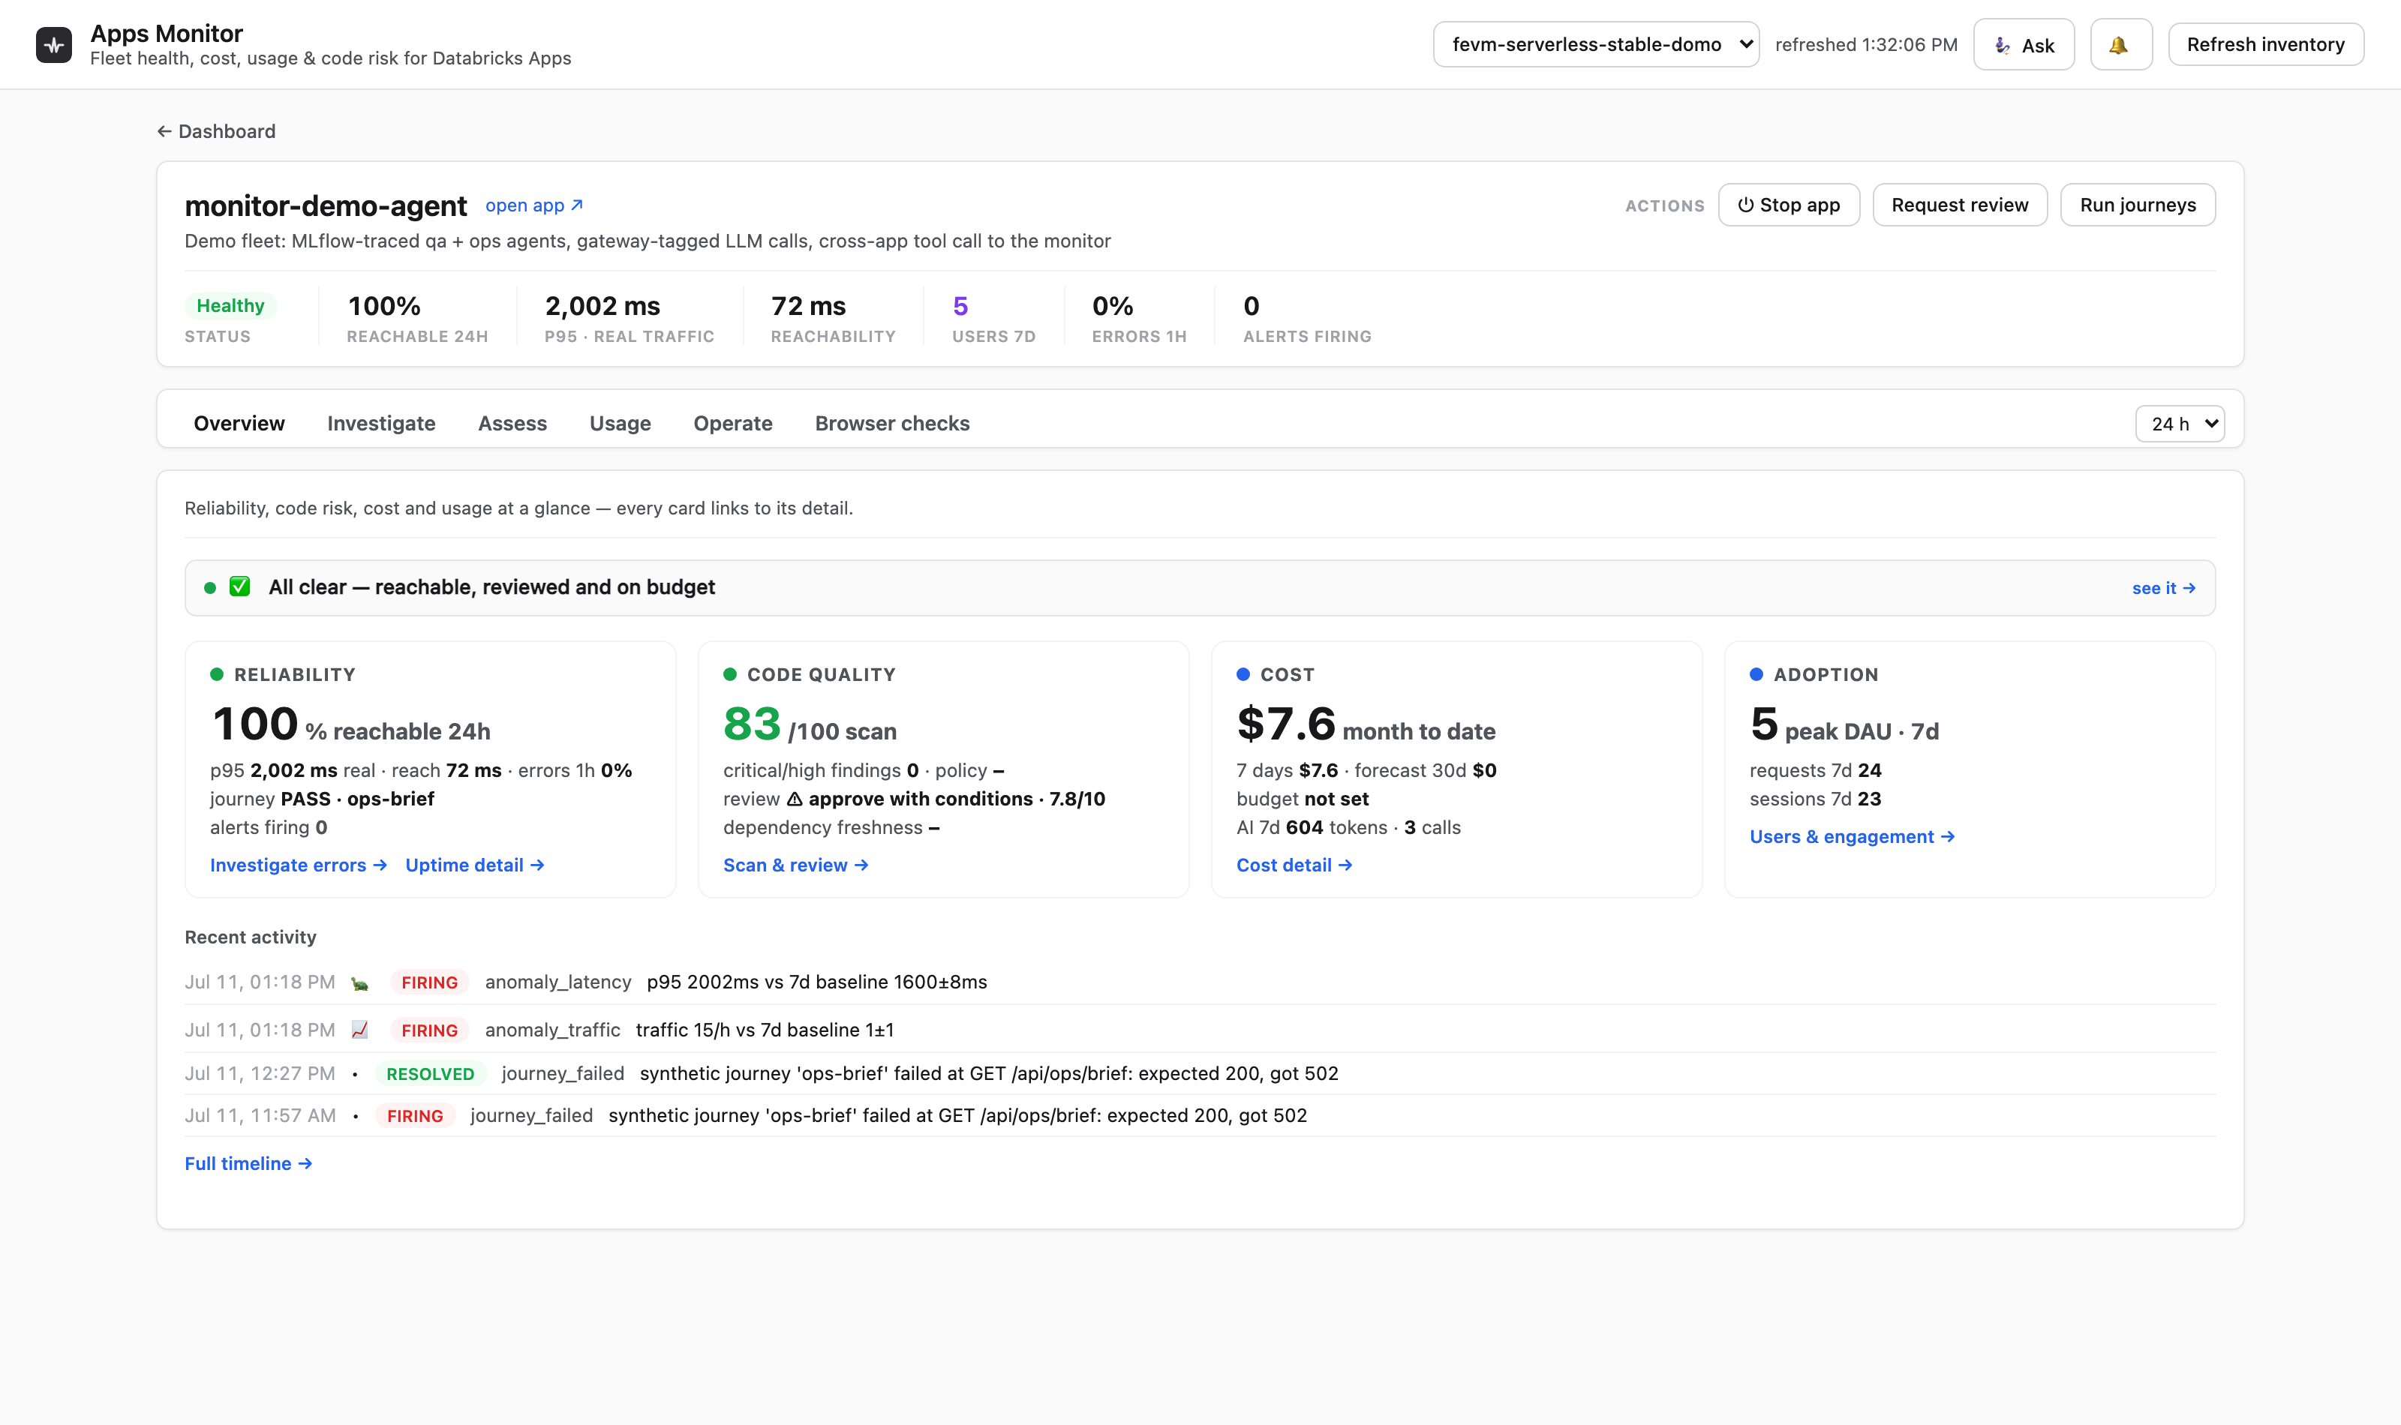Click 'journey PASS · ops-brief' text
Viewport: 2401px width, 1425px height.
tap(322, 799)
